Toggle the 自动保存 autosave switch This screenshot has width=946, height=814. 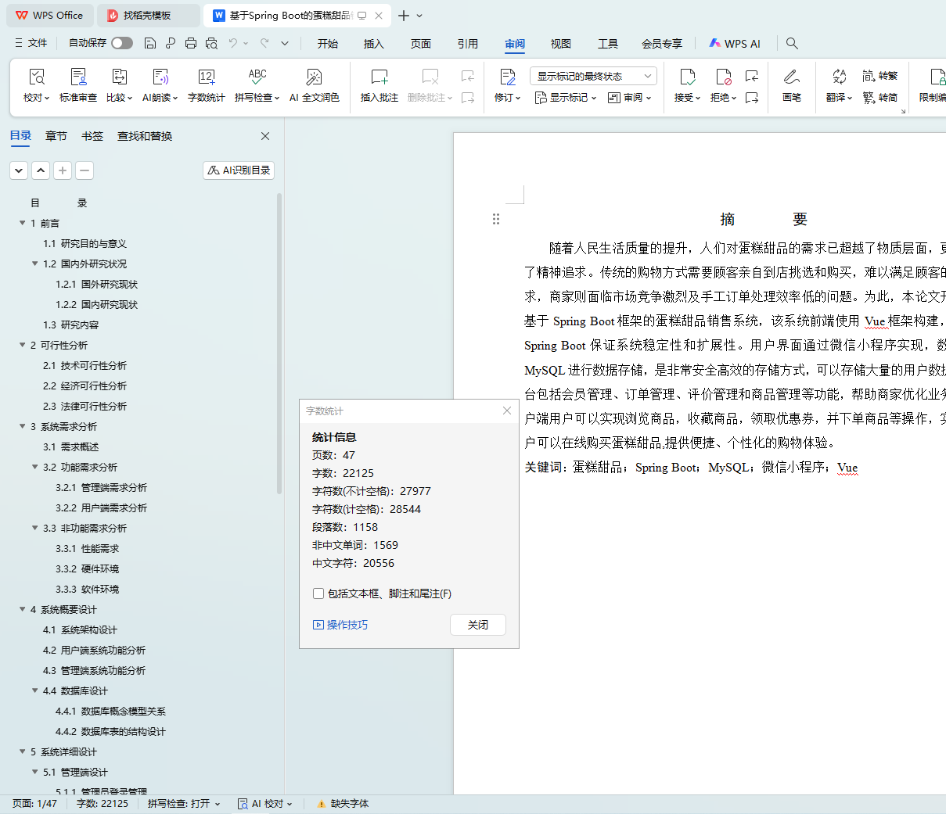click(121, 44)
